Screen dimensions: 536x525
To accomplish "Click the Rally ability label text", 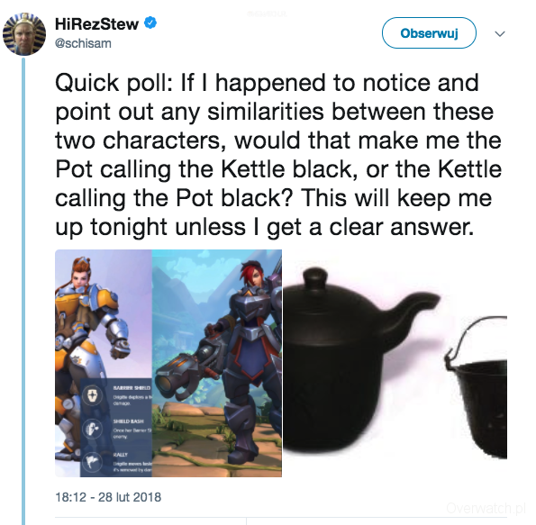I will (121, 455).
